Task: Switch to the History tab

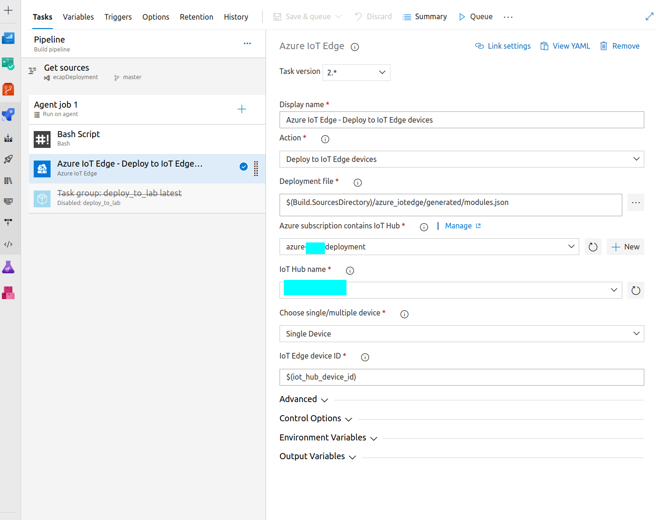Action: [x=236, y=17]
